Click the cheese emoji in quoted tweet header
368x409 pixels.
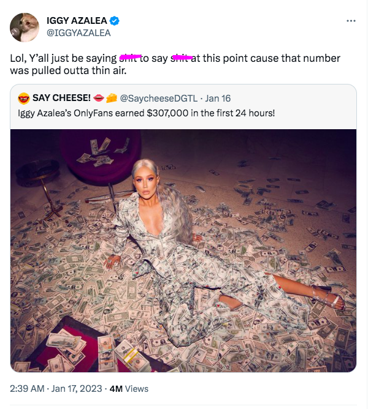tap(112, 98)
